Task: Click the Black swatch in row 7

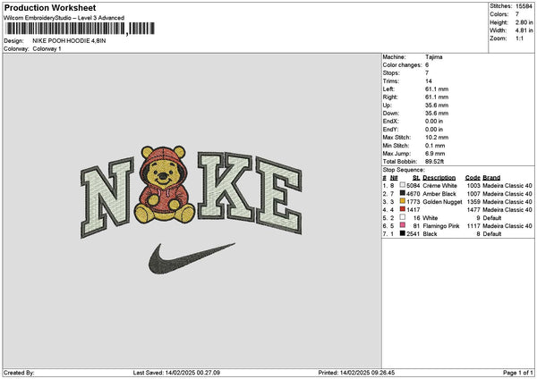Action: tap(403, 233)
